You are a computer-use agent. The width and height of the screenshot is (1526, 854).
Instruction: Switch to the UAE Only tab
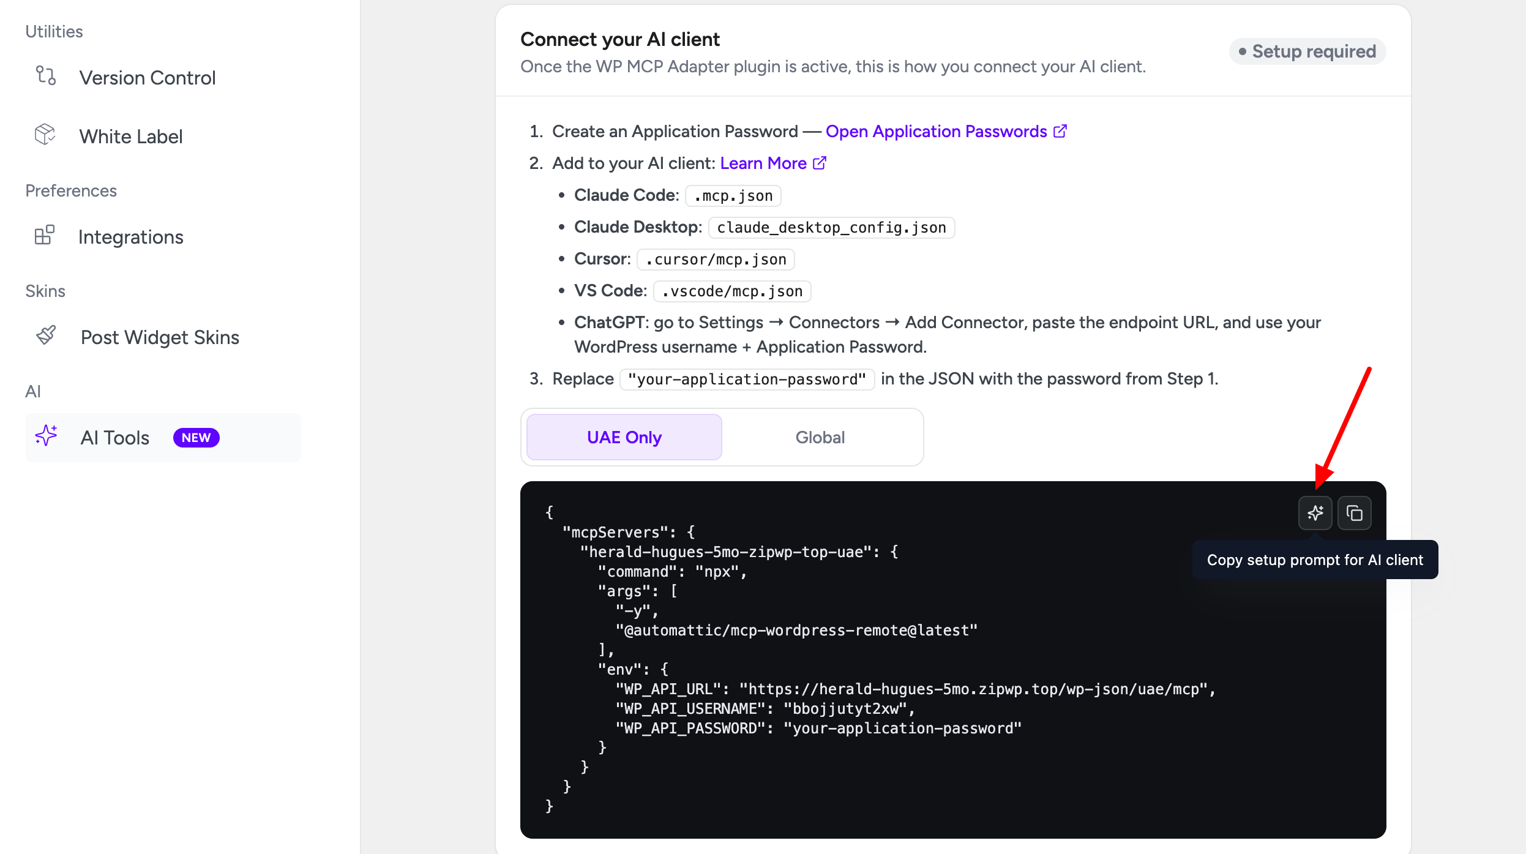[x=624, y=437]
